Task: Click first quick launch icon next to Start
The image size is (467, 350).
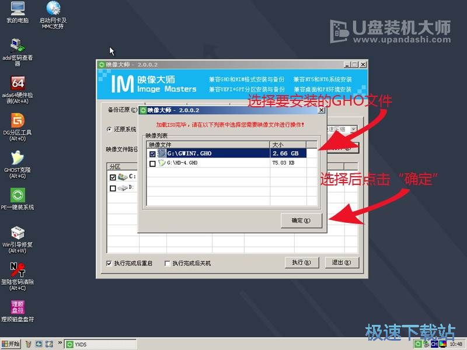Action: click(28, 344)
